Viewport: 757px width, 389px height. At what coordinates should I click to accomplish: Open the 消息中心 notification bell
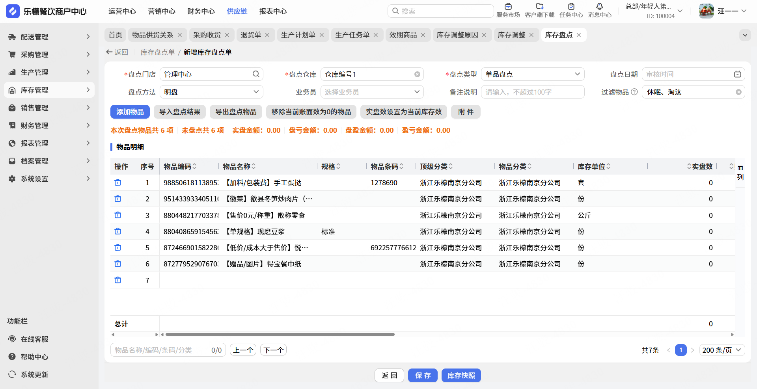599,7
